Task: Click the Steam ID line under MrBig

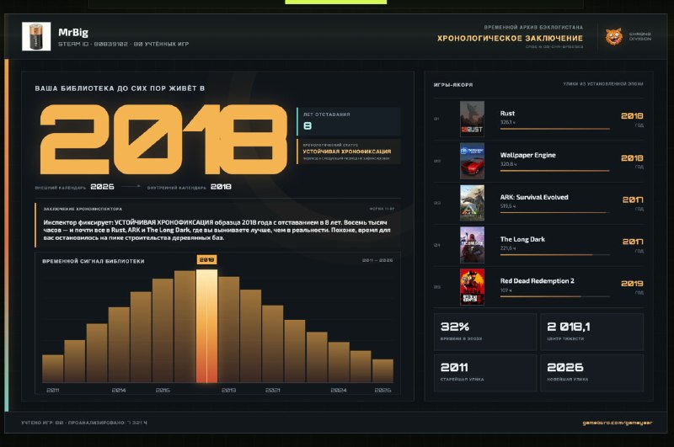Action: coord(123,44)
